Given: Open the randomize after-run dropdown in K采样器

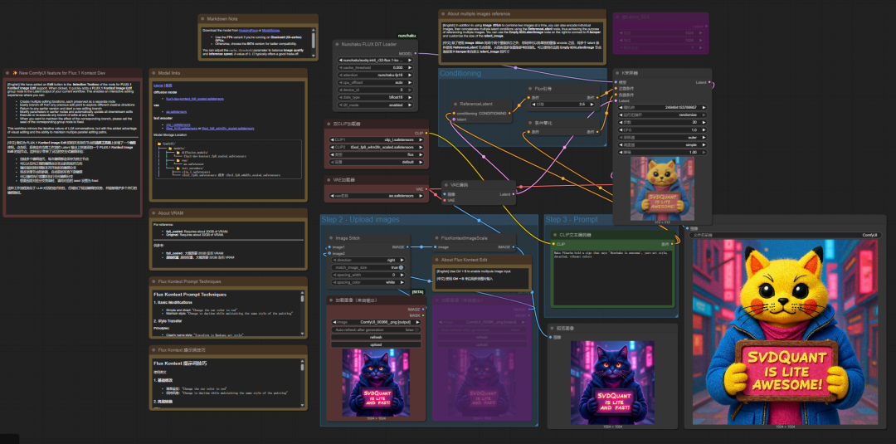Looking at the screenshot, I should pyautogui.click(x=663, y=115).
